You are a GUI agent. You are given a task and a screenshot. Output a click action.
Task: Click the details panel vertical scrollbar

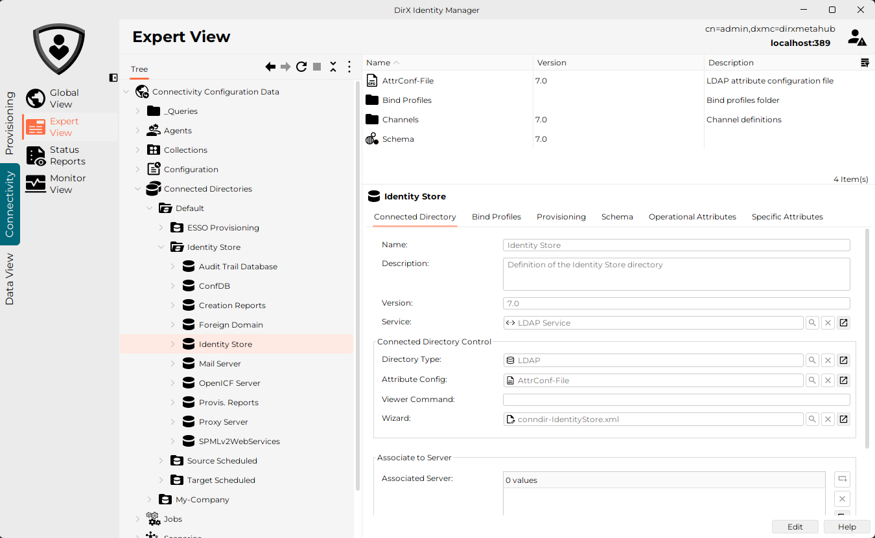point(867,337)
